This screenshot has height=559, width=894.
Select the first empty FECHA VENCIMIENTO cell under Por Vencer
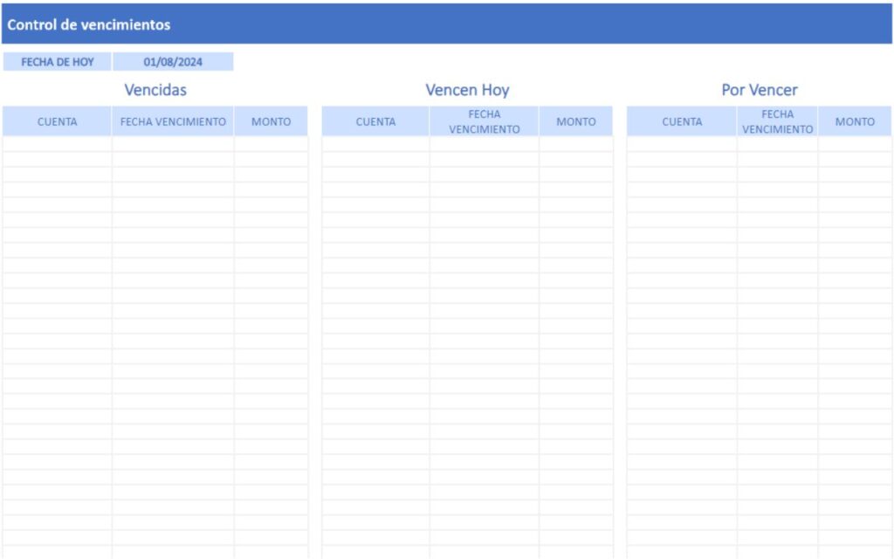point(778,142)
